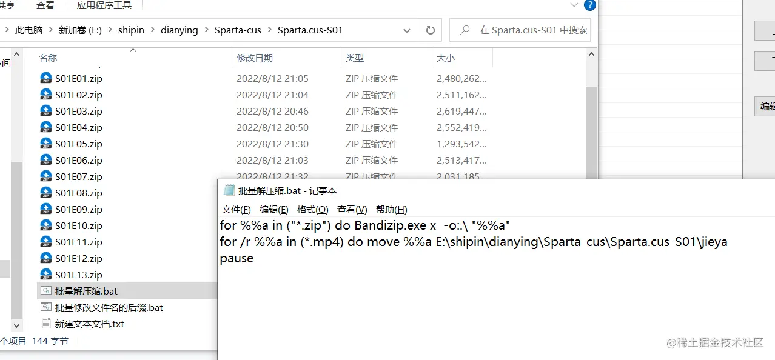Screen dimensions: 775x360
Task: Click the S01E01.zip file icon
Action: click(x=46, y=78)
